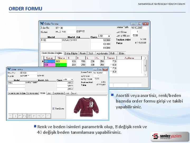This screenshot has height=143, width=190.
Task: Click the Açıklama column header
Action: click(x=129, y=58)
